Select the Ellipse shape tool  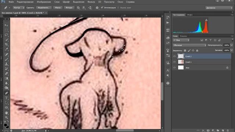pos(6,107)
